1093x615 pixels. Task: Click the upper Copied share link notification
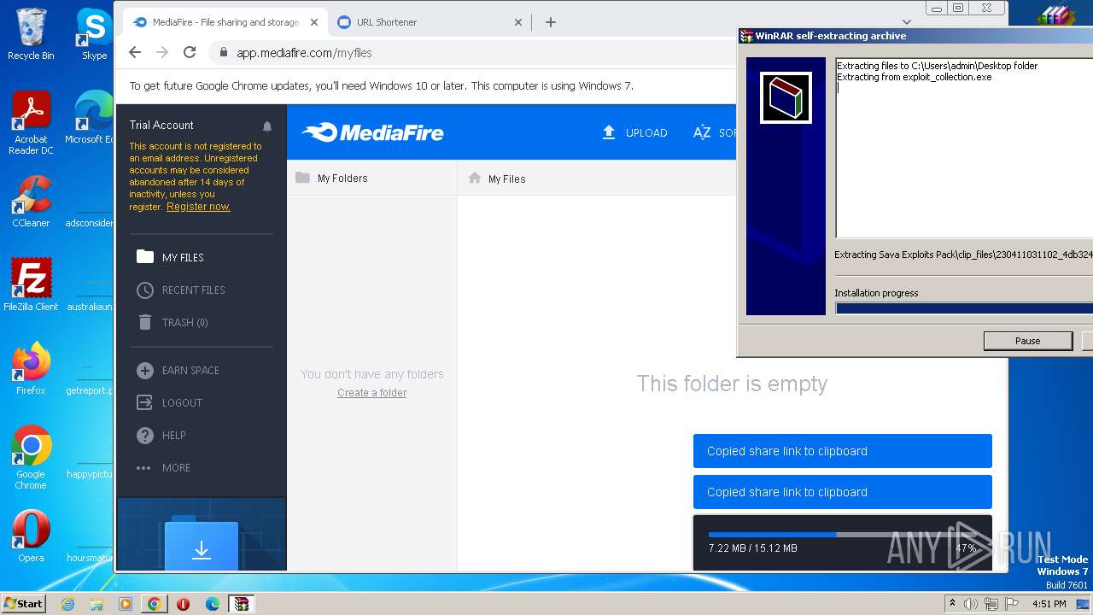tap(843, 451)
